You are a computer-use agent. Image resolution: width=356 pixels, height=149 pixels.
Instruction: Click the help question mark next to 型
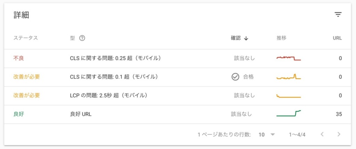pos(82,38)
